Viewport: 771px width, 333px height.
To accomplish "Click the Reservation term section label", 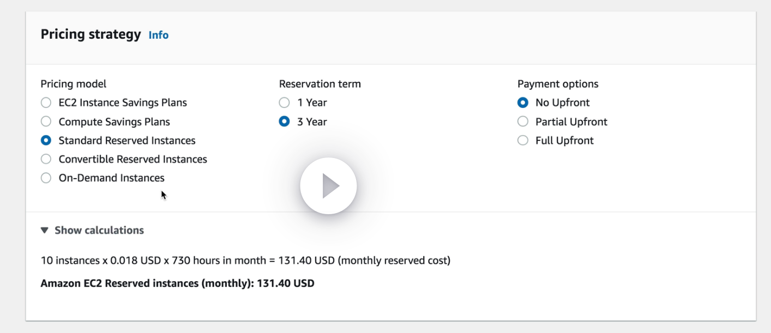I will [320, 84].
